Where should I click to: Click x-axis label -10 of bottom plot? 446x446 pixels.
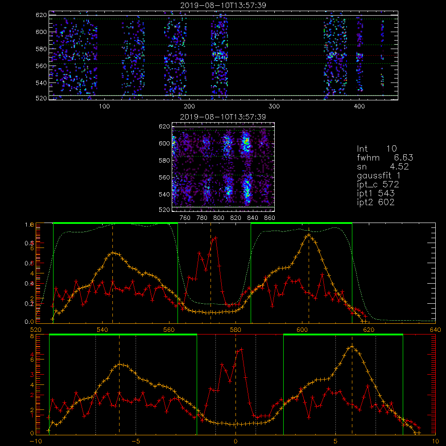(x=36, y=442)
